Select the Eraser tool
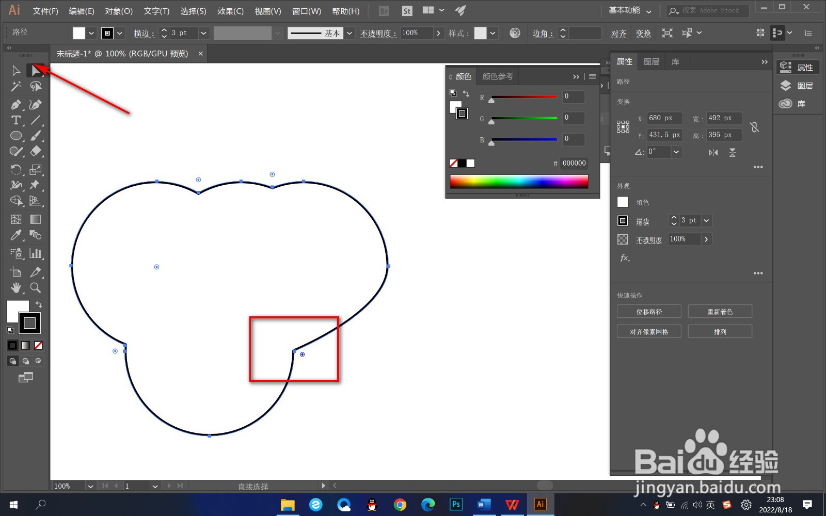This screenshot has height=516, width=826. point(36,151)
